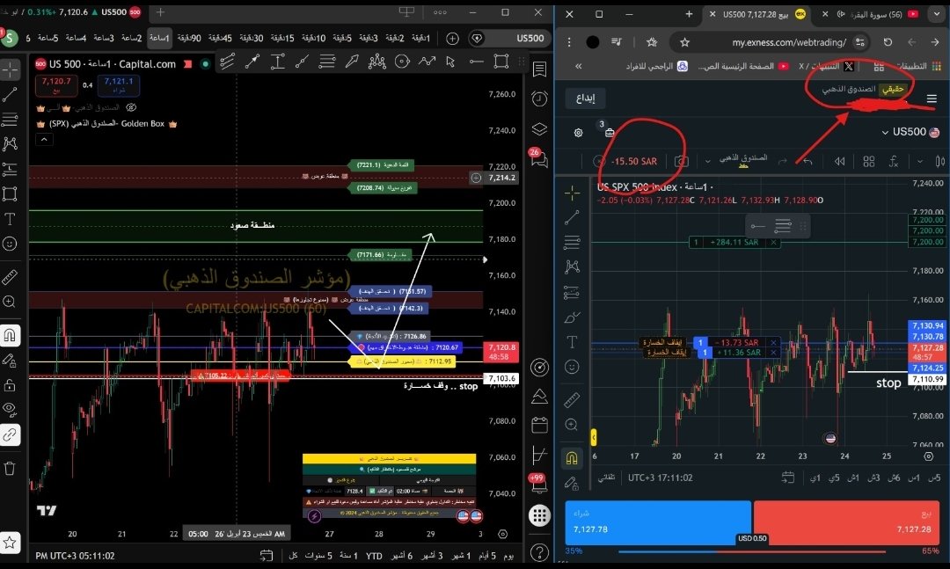
Task: Open the object tree layers icon in TradingView
Action: (539, 128)
